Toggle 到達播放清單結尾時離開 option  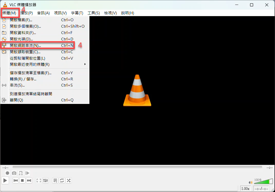coord(45,94)
